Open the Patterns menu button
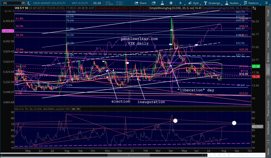 pos(252,3)
